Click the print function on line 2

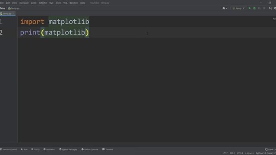coord(30,33)
